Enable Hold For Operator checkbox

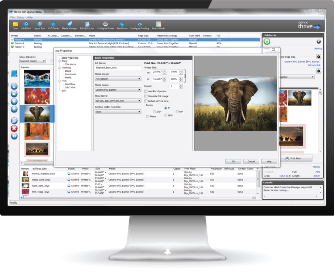pos(146,91)
